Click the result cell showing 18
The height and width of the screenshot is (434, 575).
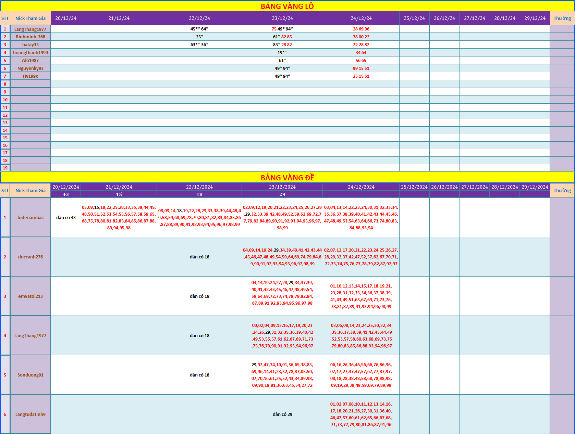coord(199,194)
